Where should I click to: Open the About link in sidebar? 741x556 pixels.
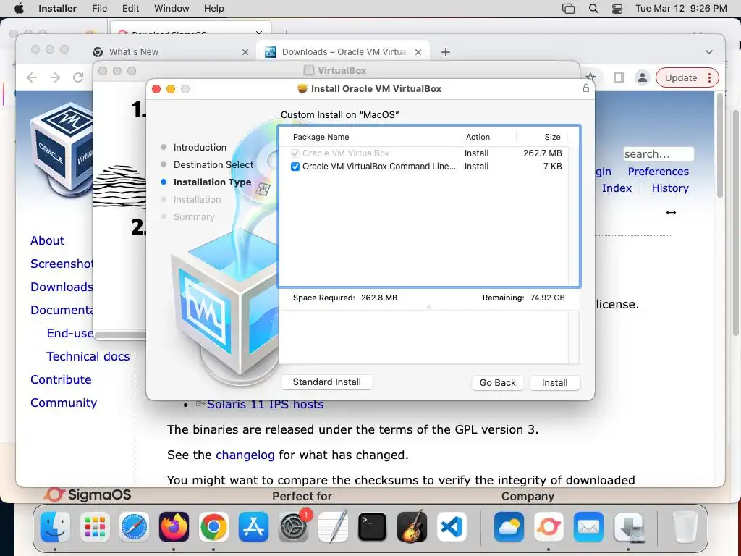[x=47, y=240]
